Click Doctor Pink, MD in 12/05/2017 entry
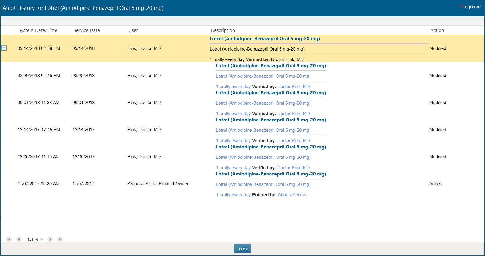The width and height of the screenshot is (485, 256). click(x=293, y=168)
